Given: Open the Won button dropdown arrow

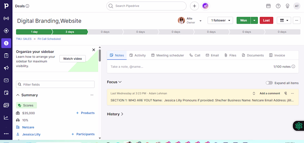Looking at the screenshot, I should click(254, 20).
